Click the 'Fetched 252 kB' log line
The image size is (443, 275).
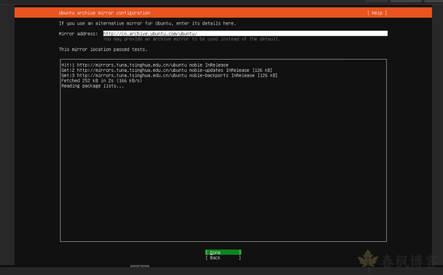coord(102,81)
